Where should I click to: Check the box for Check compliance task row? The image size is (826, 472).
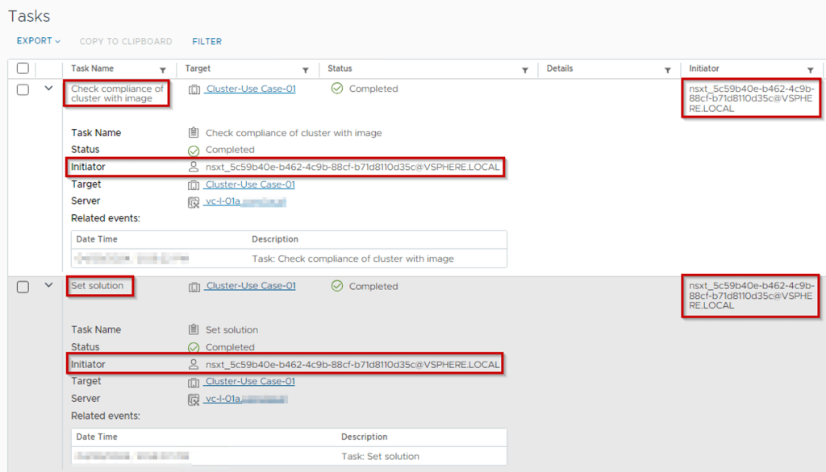[x=23, y=89]
